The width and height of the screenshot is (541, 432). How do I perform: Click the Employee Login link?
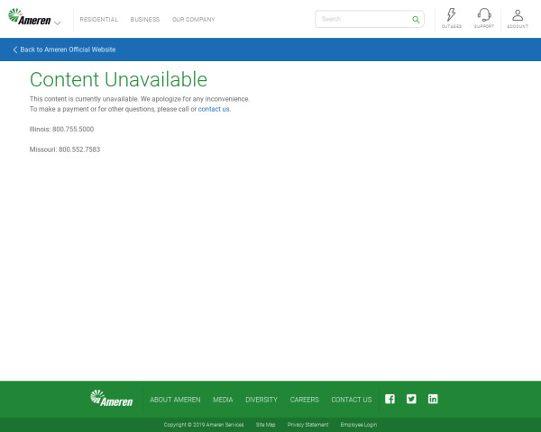coord(358,425)
